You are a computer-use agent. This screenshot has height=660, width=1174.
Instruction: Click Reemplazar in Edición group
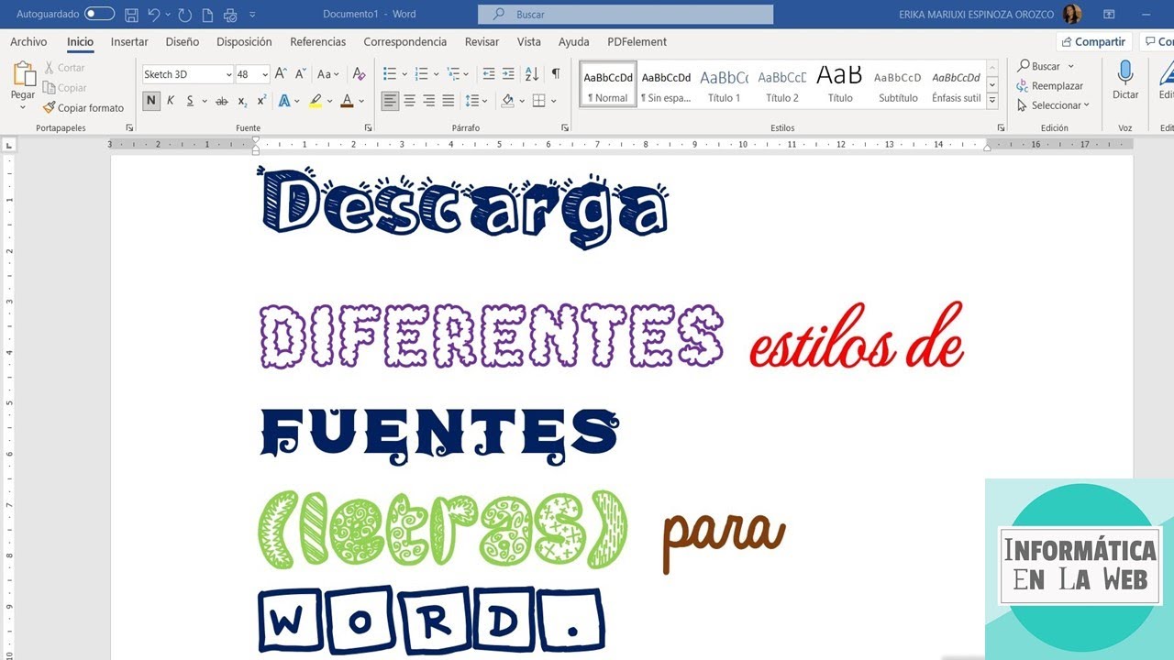click(1050, 86)
